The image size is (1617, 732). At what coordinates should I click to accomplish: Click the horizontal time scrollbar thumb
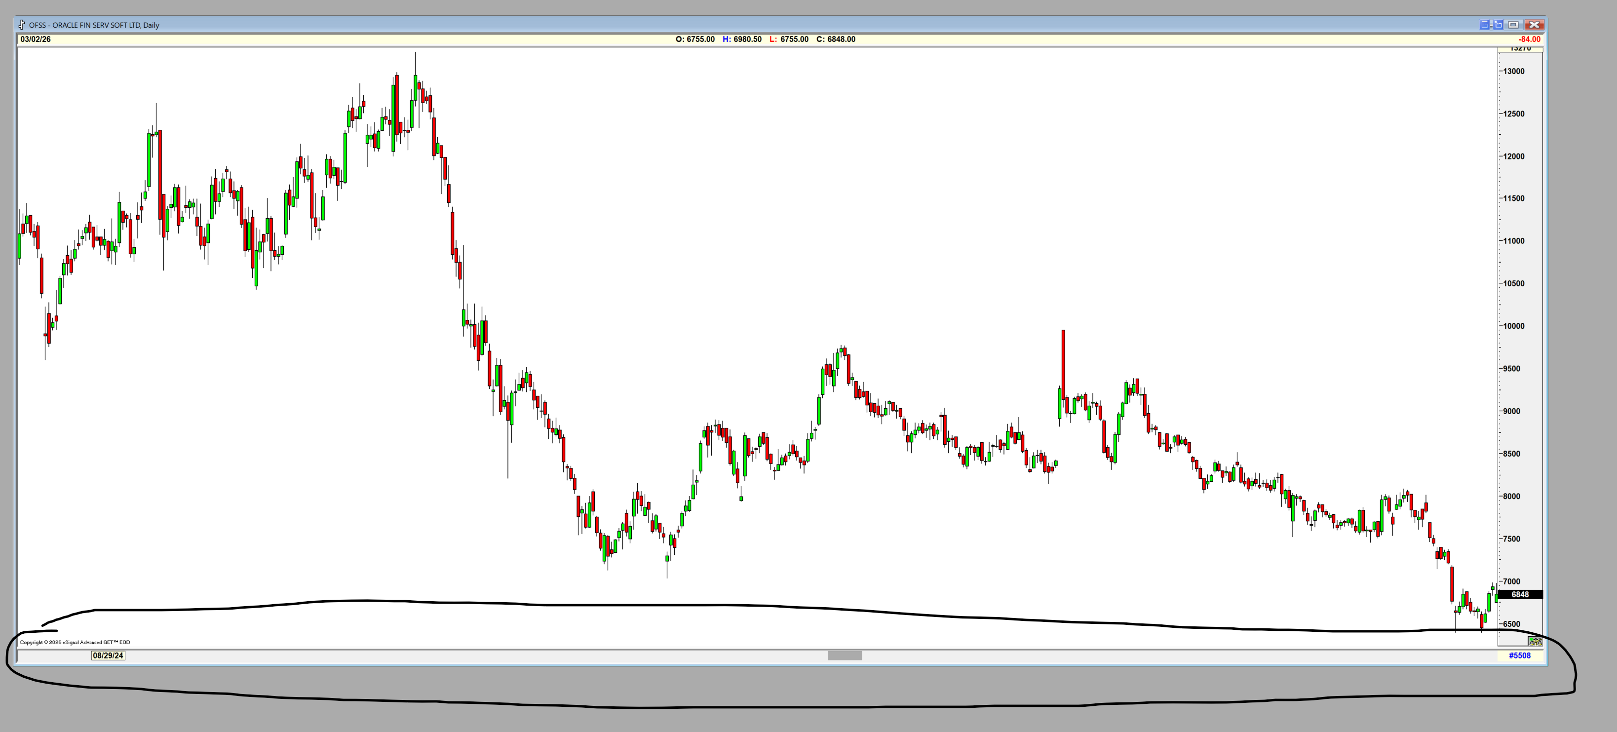click(844, 655)
